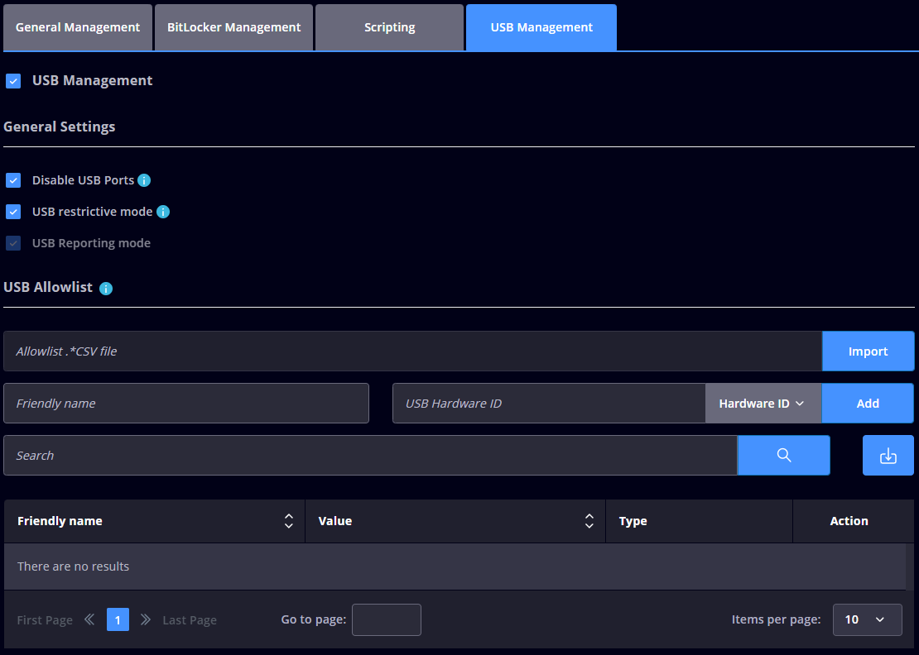Jump to First Page link

[45, 620]
